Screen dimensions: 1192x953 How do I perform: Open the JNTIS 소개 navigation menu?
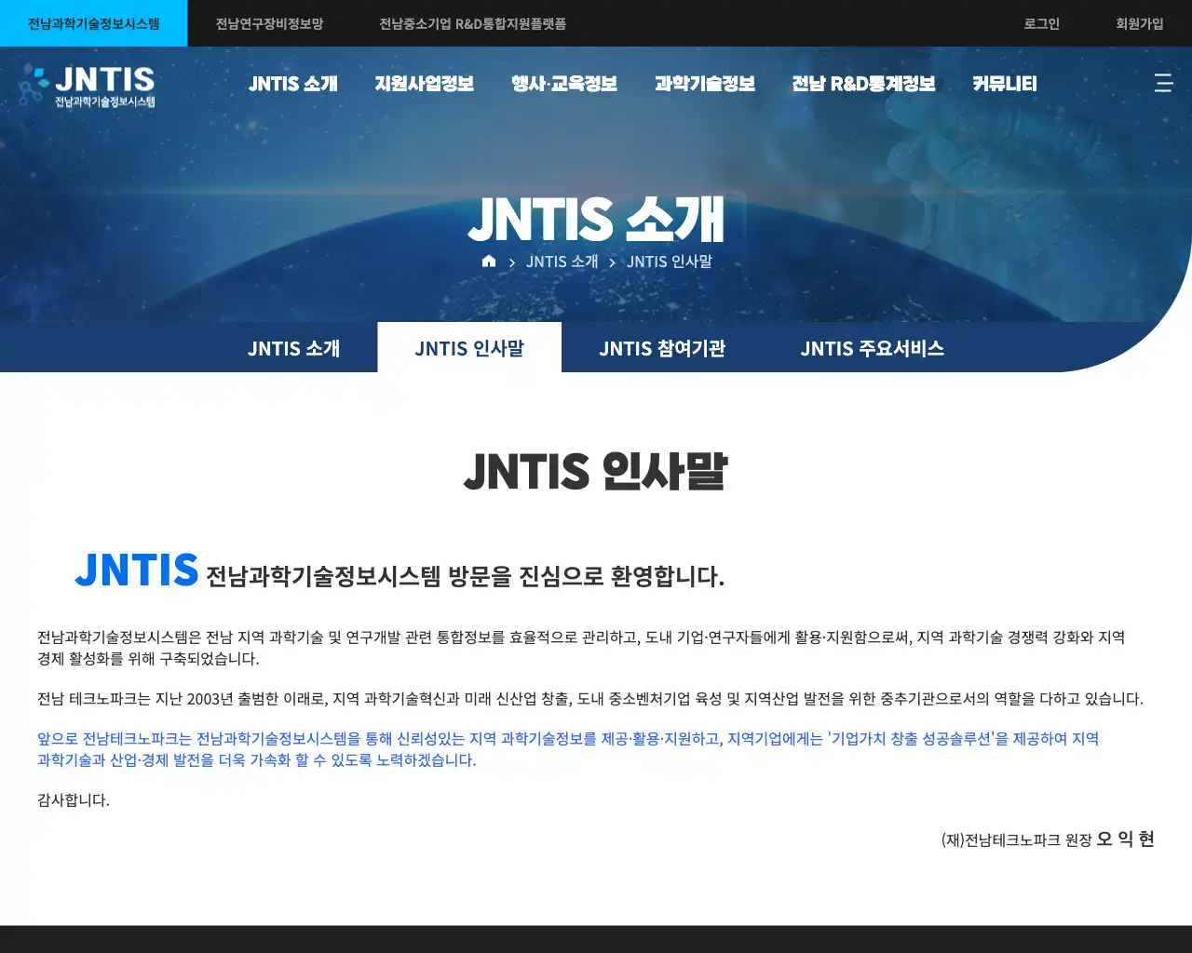(x=292, y=83)
